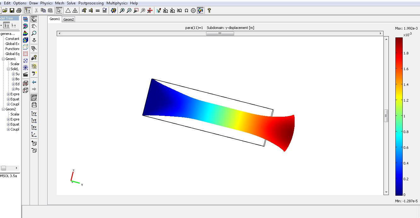The width and height of the screenshot is (420, 218).
Task: Click the yellow question mark Help icon
Action: 209,10
